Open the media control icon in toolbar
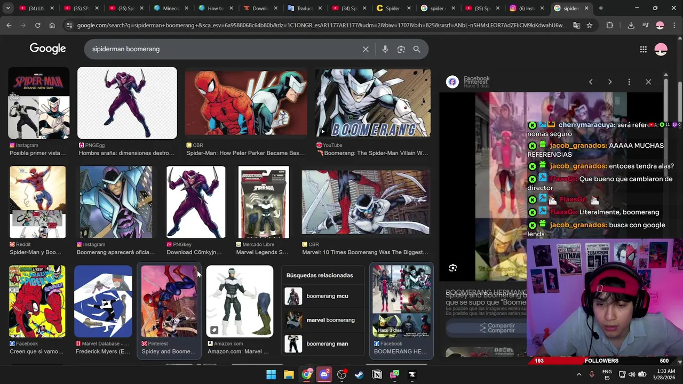The width and height of the screenshot is (683, 384). (645, 25)
